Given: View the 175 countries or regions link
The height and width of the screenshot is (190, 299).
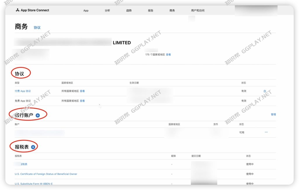Looking at the screenshot, I should pyautogui.click(x=168, y=55).
